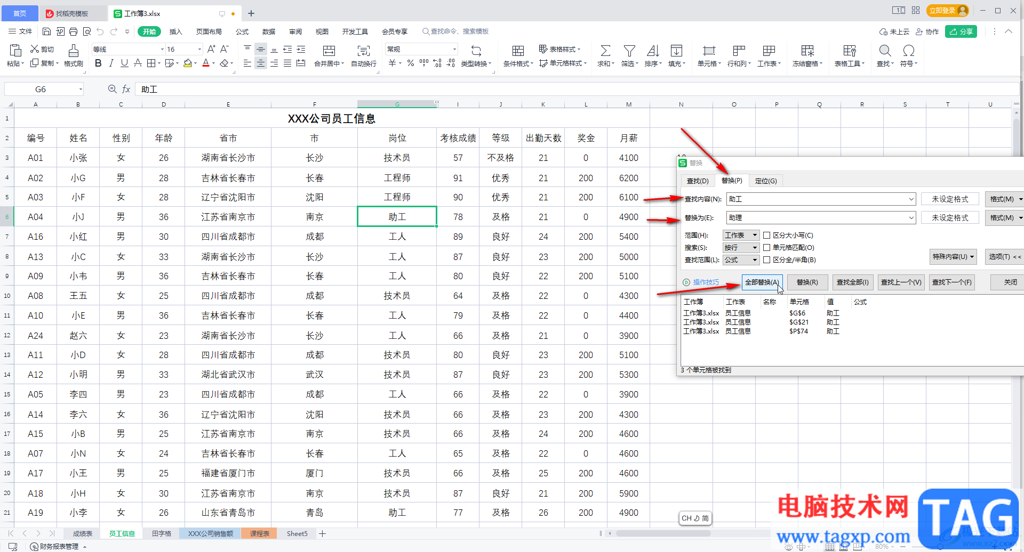Switch to the Insert (插入) ribbon tab
Screen dimensions: 1024x552
[x=175, y=31]
